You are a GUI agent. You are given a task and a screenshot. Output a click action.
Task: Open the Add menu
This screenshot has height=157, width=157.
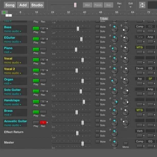coord(23,5)
